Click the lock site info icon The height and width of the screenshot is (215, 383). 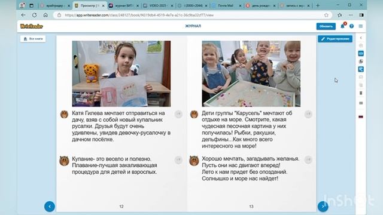click(x=59, y=15)
